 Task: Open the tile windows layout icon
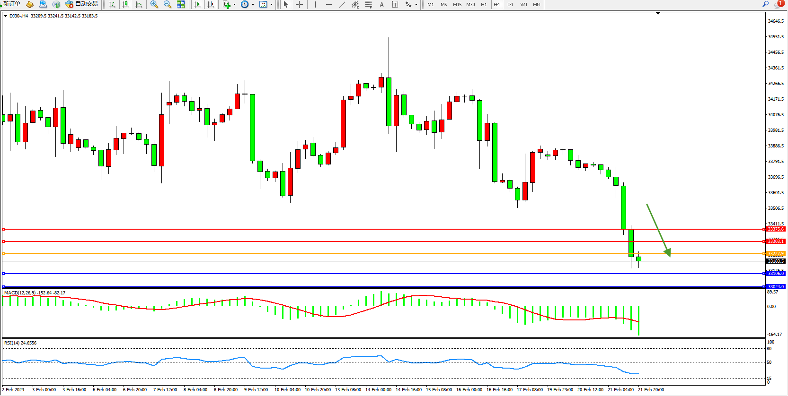point(181,4)
